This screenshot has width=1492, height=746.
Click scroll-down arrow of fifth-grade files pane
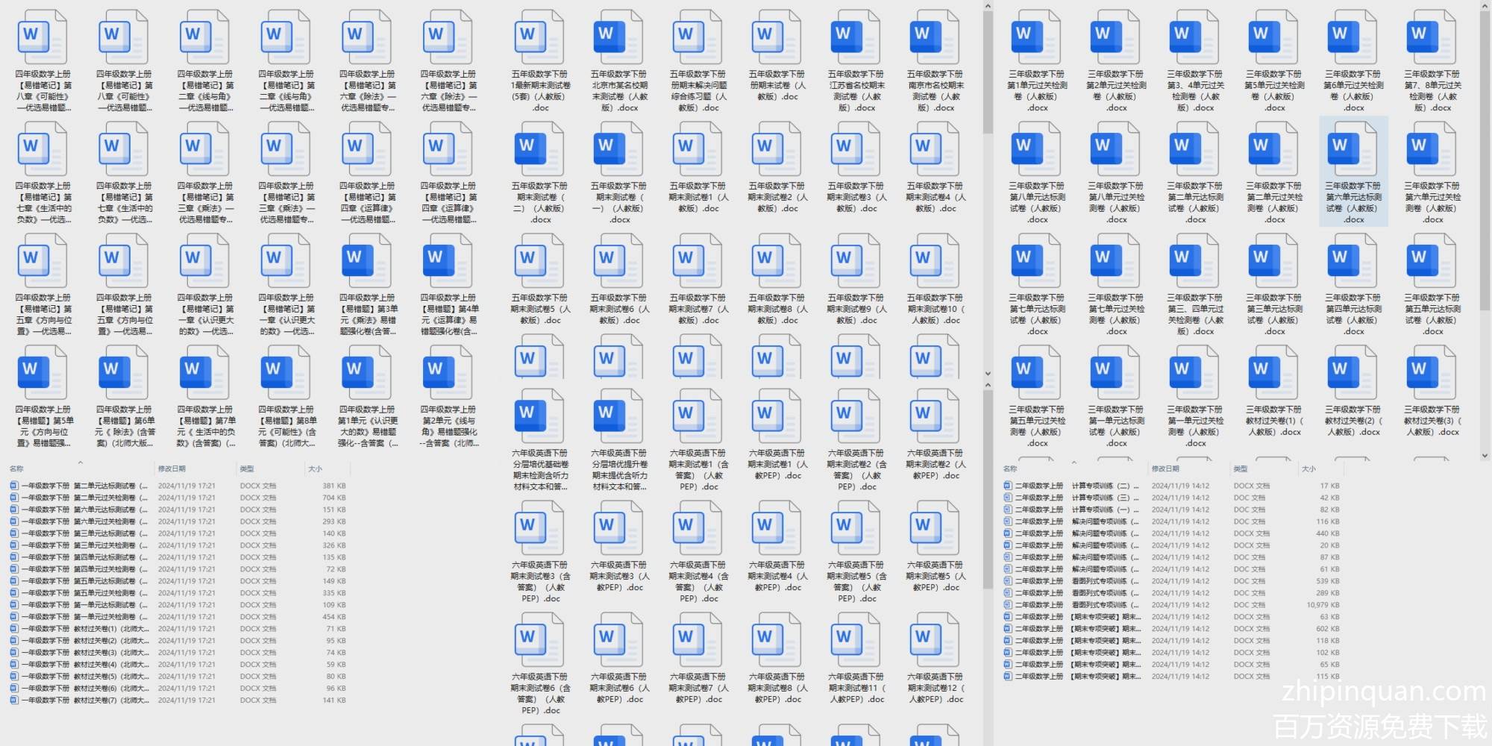click(988, 374)
